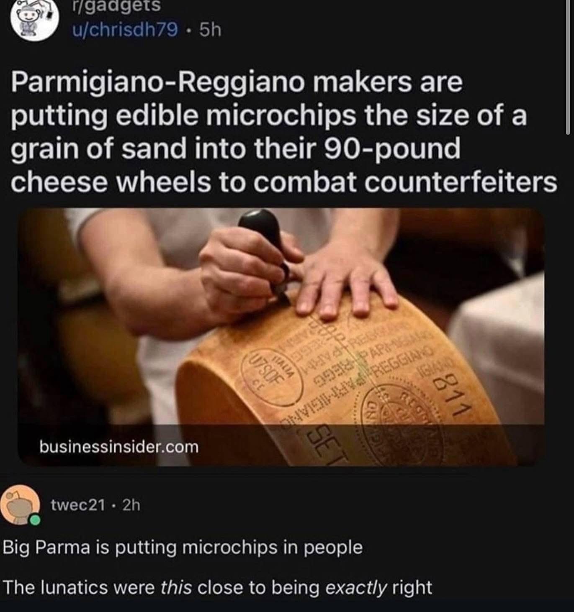Select the lunatics comment line
This screenshot has height=612, width=574.
click(217, 588)
